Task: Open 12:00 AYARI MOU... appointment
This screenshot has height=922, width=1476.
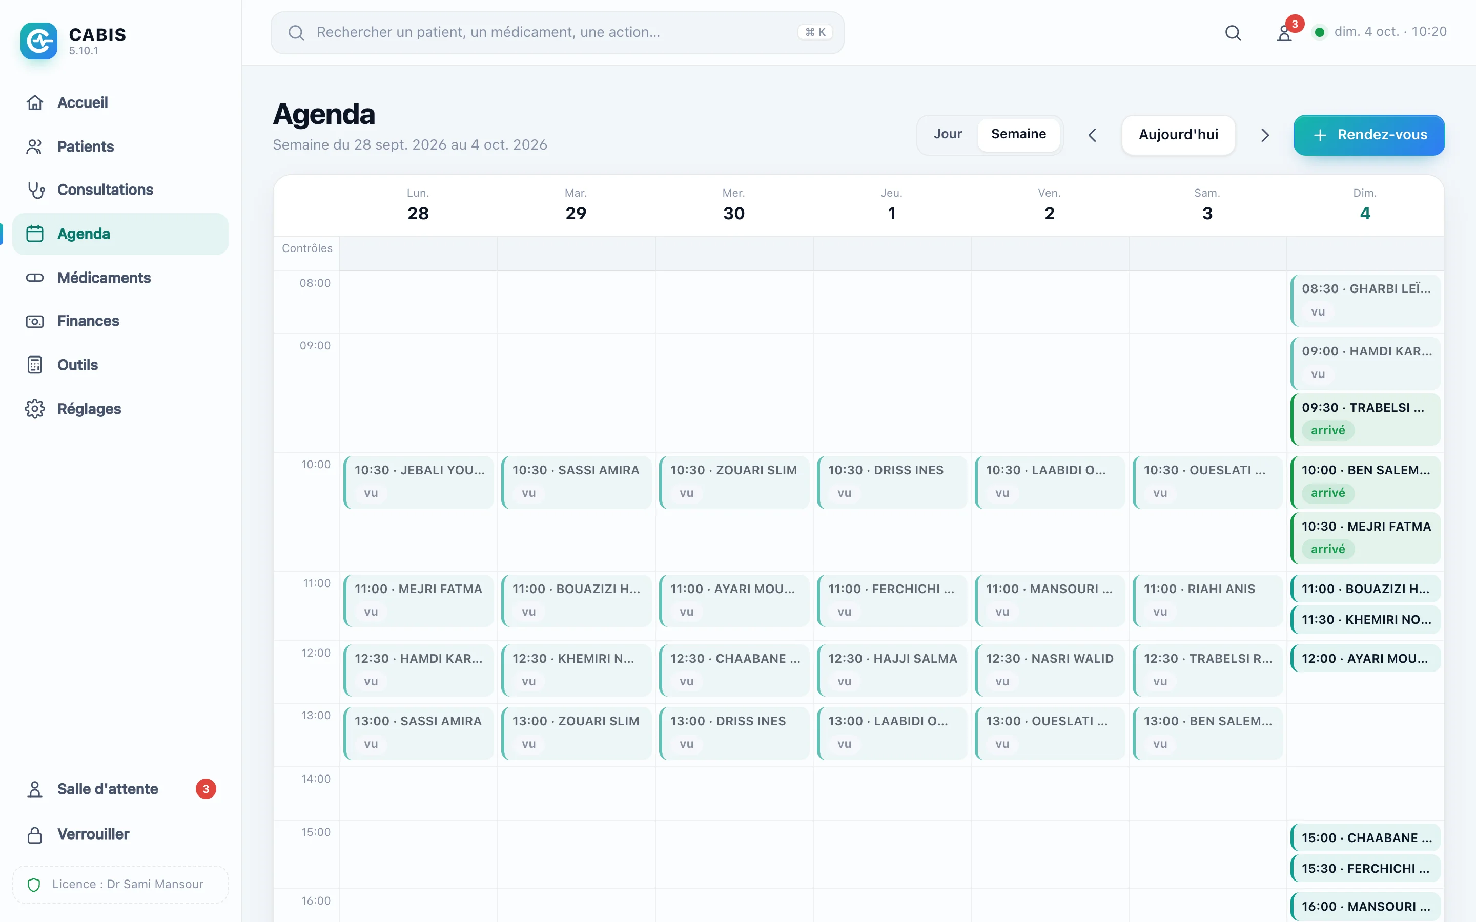Action: point(1365,659)
